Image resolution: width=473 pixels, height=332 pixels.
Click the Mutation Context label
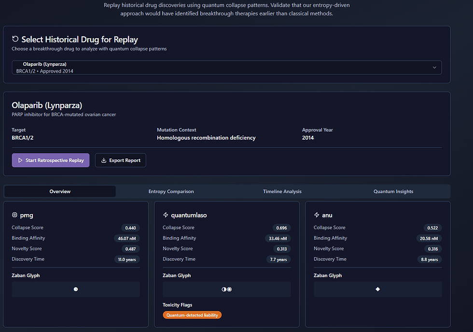click(x=177, y=130)
